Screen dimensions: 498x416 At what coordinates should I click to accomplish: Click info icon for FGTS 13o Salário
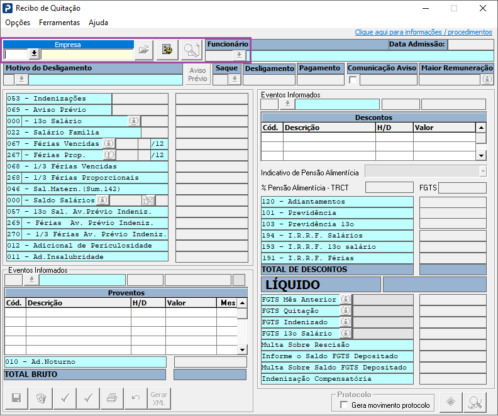coord(346,333)
